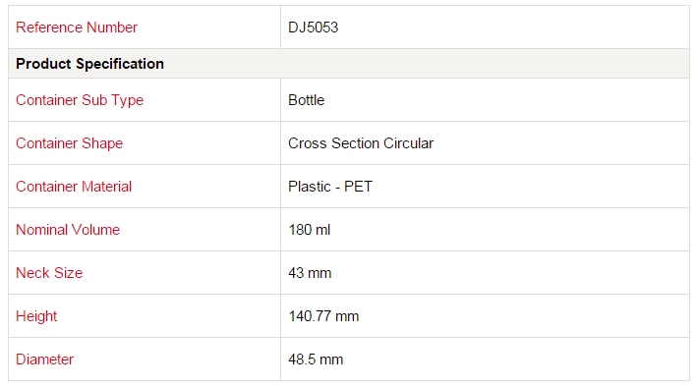Open the Neck Size link
The image size is (697, 387).
(49, 273)
